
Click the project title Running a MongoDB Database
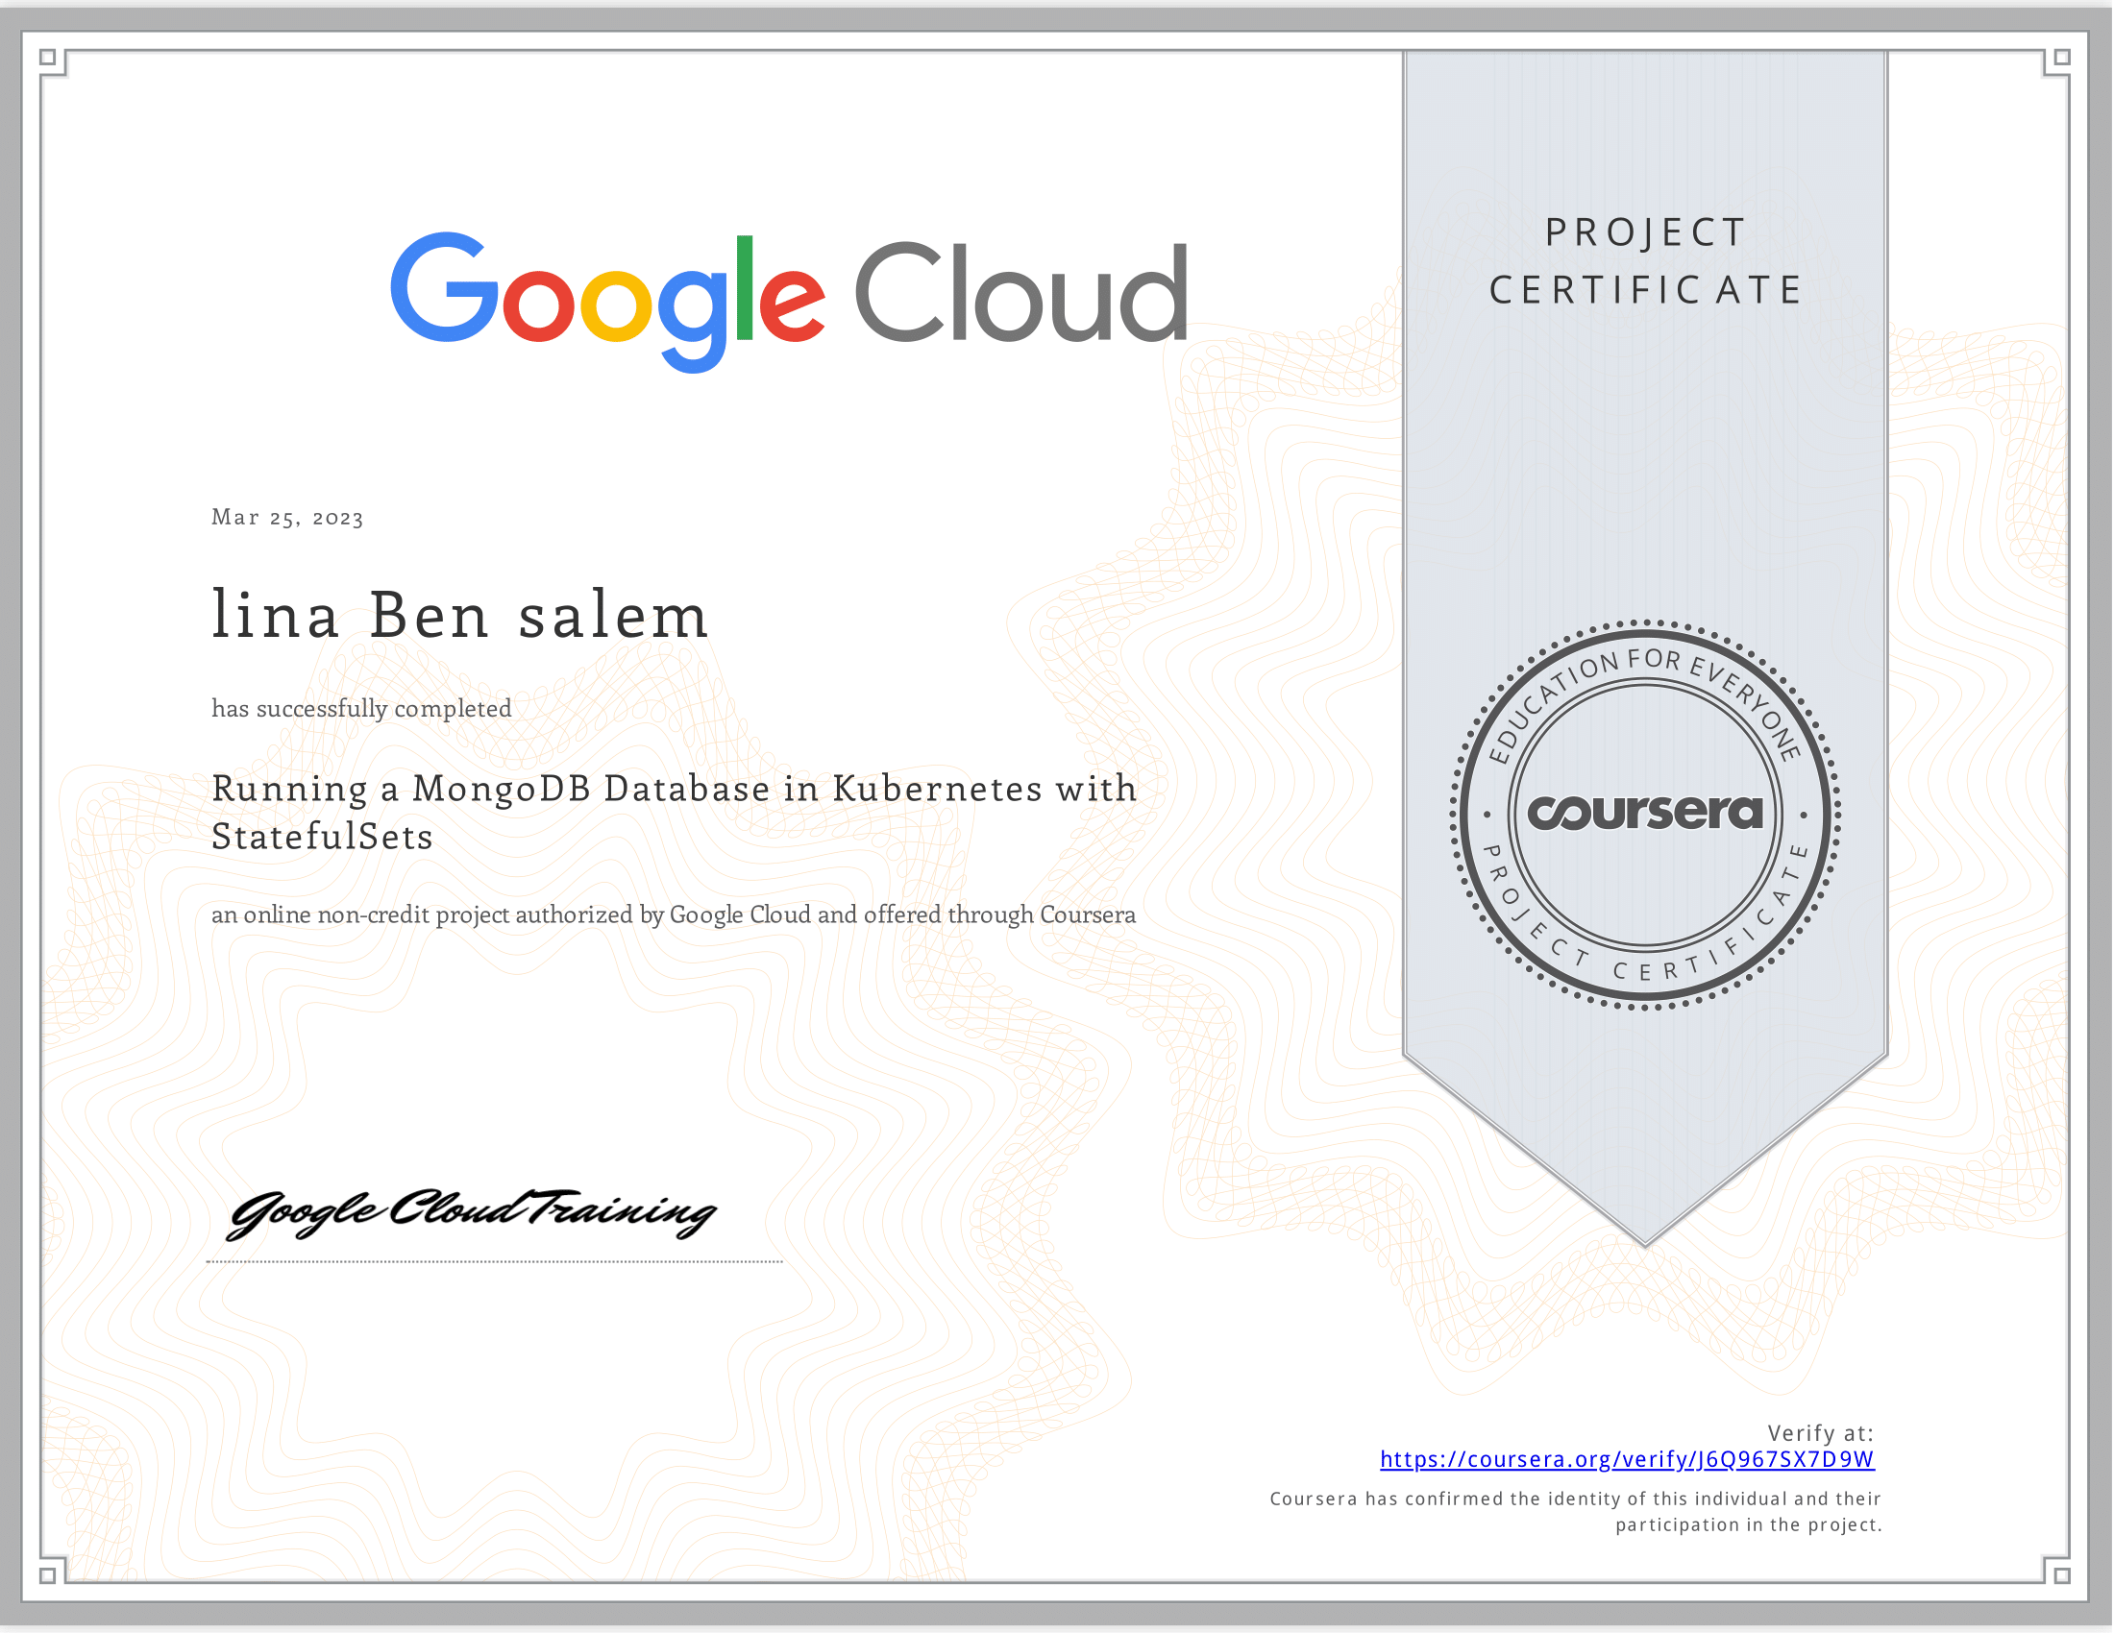pyautogui.click(x=675, y=812)
